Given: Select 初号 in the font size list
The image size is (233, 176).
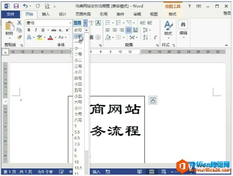Looking at the screenshot, I should [x=78, y=30].
